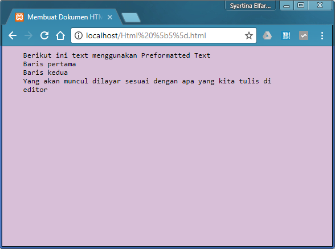Viewport: 335px width, 249px height.
Task: Minimize the Chrome window
Action: coord(287,6)
